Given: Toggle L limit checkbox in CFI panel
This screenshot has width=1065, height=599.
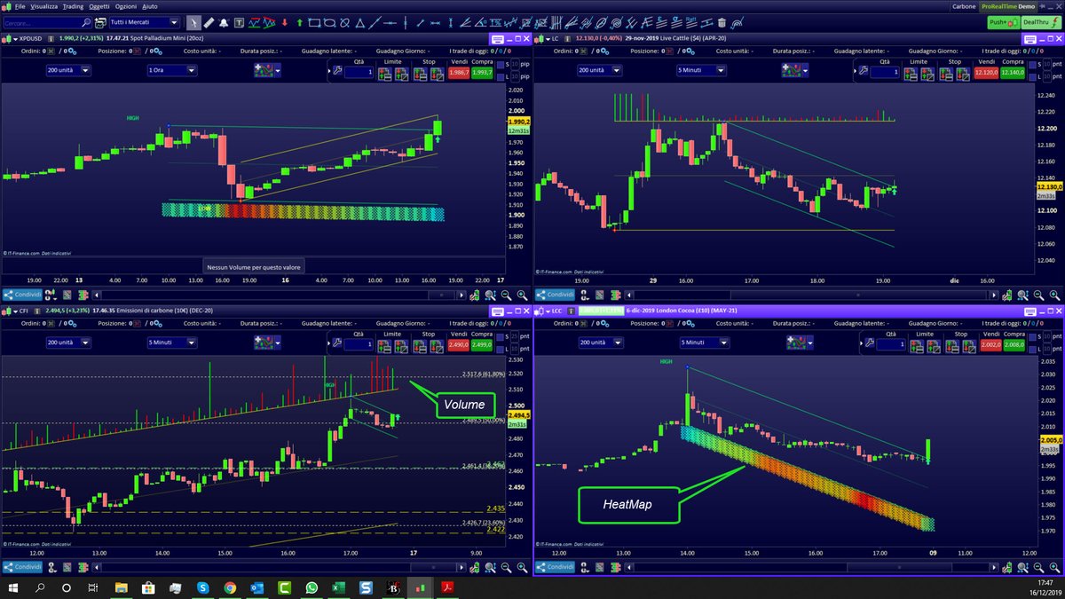Looking at the screenshot, I should 501,349.
